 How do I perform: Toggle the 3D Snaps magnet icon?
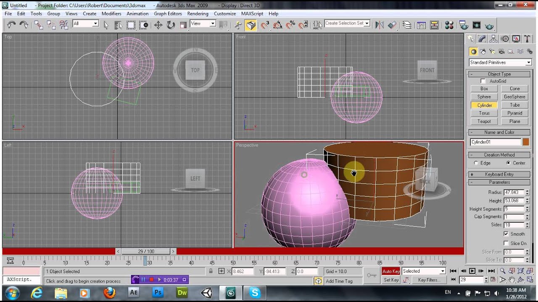[x=265, y=25]
